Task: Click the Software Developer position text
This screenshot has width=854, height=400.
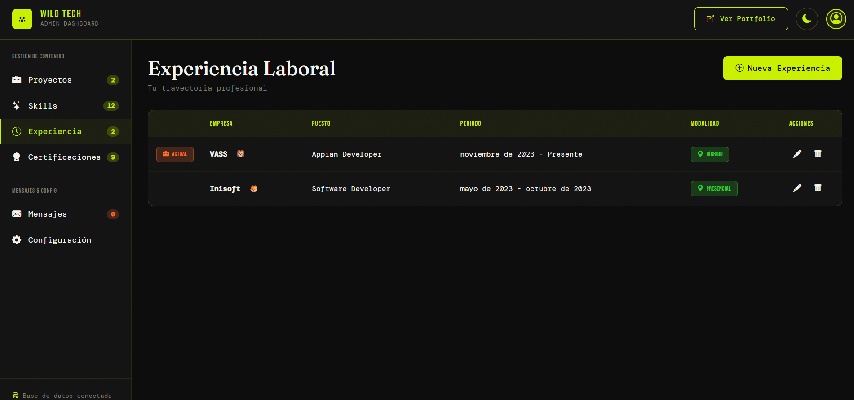Action: [x=351, y=189]
